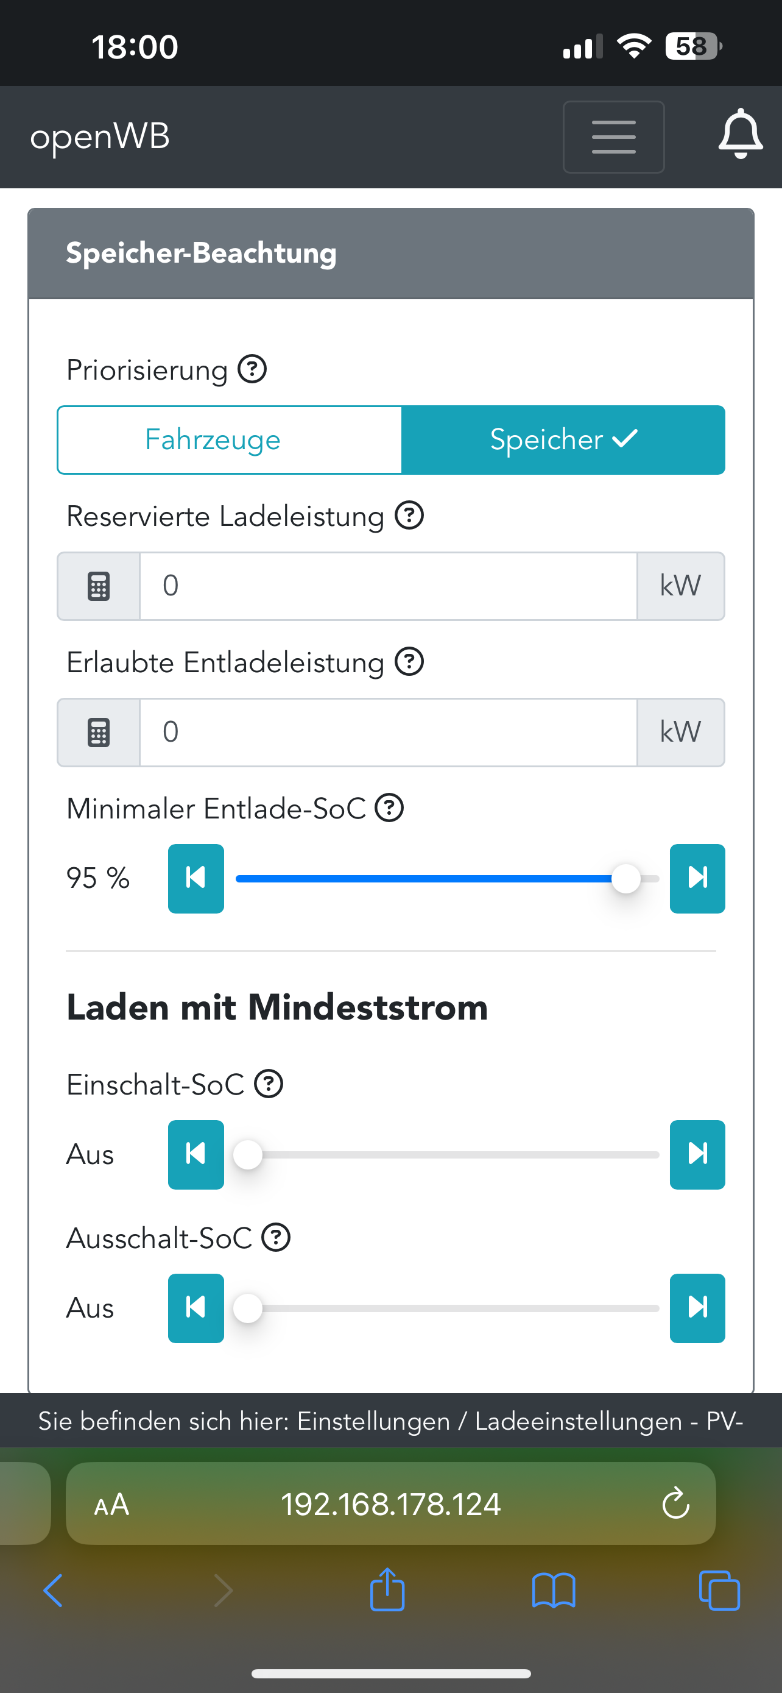Show help for Reservierte Ladeleistung
The image size is (782, 1693).
click(x=409, y=515)
